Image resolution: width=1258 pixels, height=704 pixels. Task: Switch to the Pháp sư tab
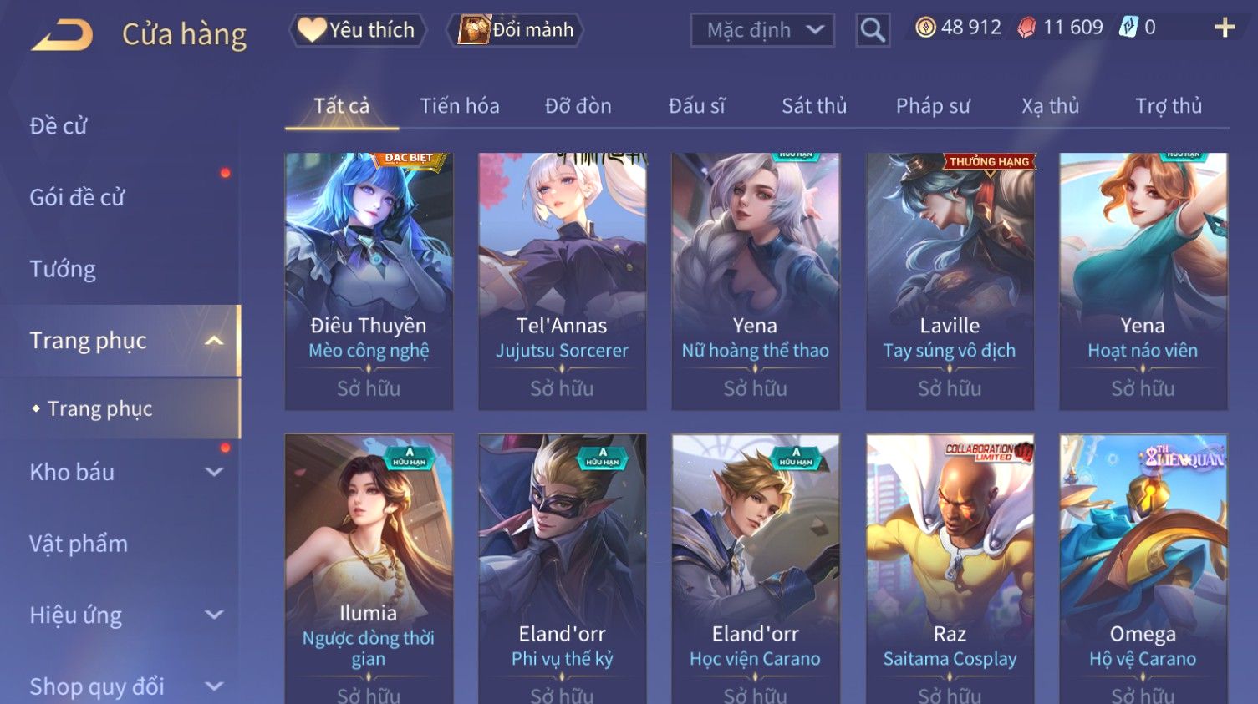point(933,106)
